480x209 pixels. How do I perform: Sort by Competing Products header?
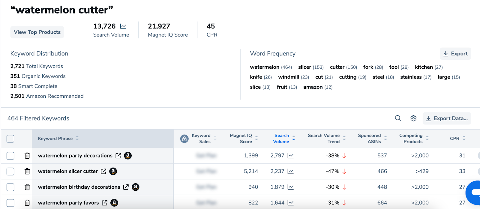pos(427,138)
